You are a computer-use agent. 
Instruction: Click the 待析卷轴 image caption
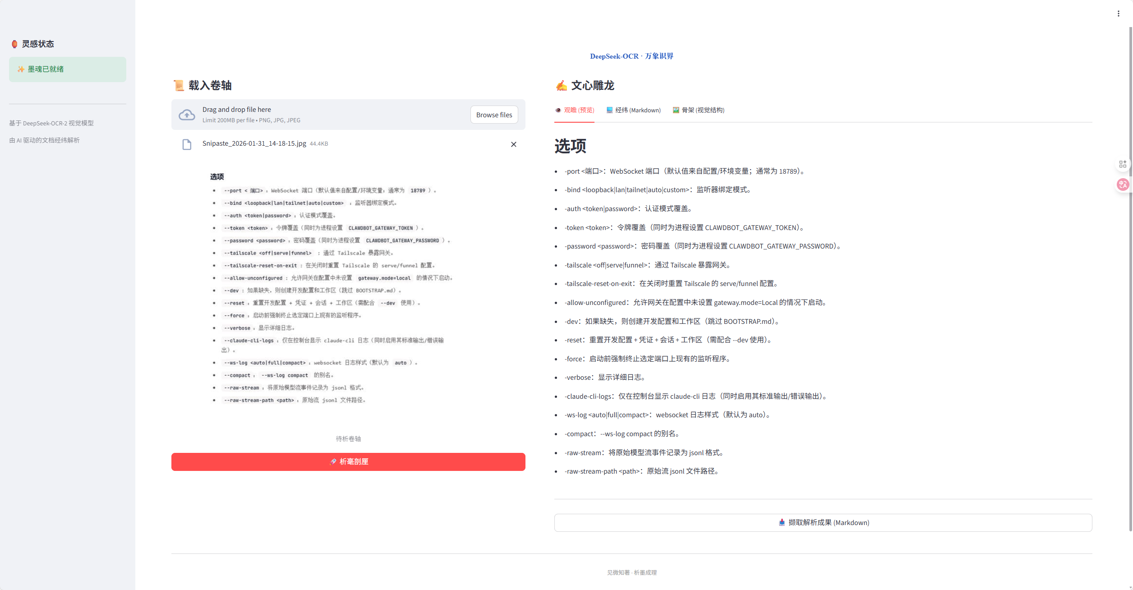click(x=348, y=439)
